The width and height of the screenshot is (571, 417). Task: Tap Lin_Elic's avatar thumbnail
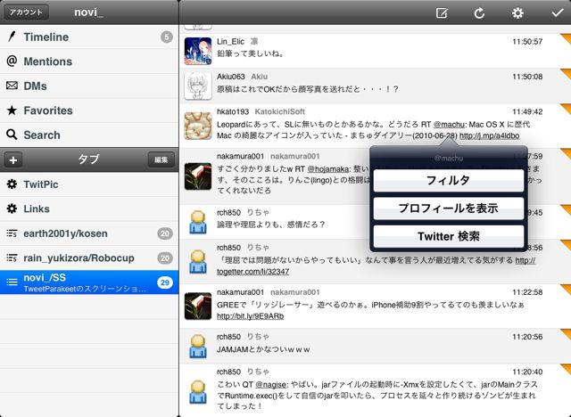coord(198,51)
